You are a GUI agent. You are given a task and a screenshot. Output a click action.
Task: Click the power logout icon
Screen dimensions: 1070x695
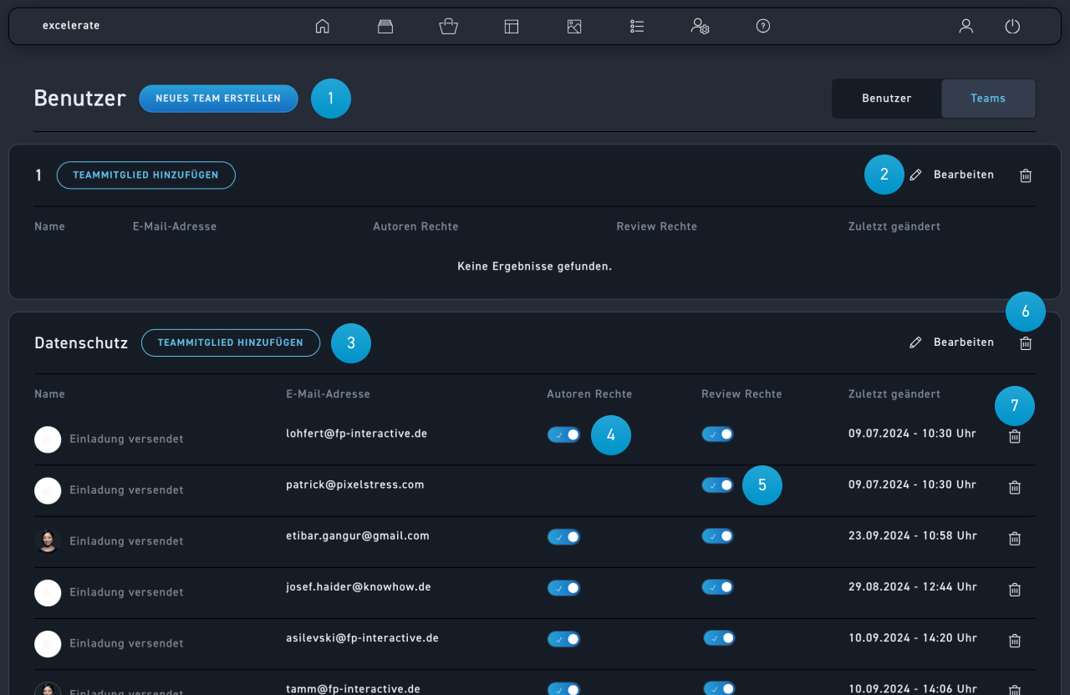coord(1012,26)
